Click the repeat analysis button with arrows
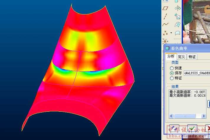Screen dimensions: 210x140 click(x=174, y=128)
